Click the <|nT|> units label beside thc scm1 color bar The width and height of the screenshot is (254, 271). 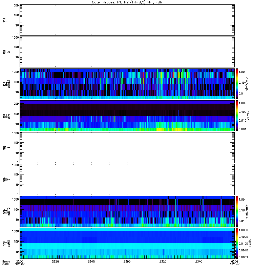pyautogui.click(x=250, y=243)
